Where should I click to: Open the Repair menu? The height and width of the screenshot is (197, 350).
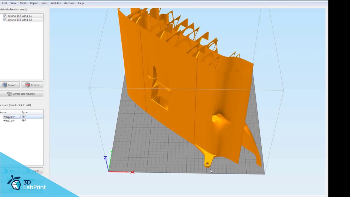tap(34, 3)
